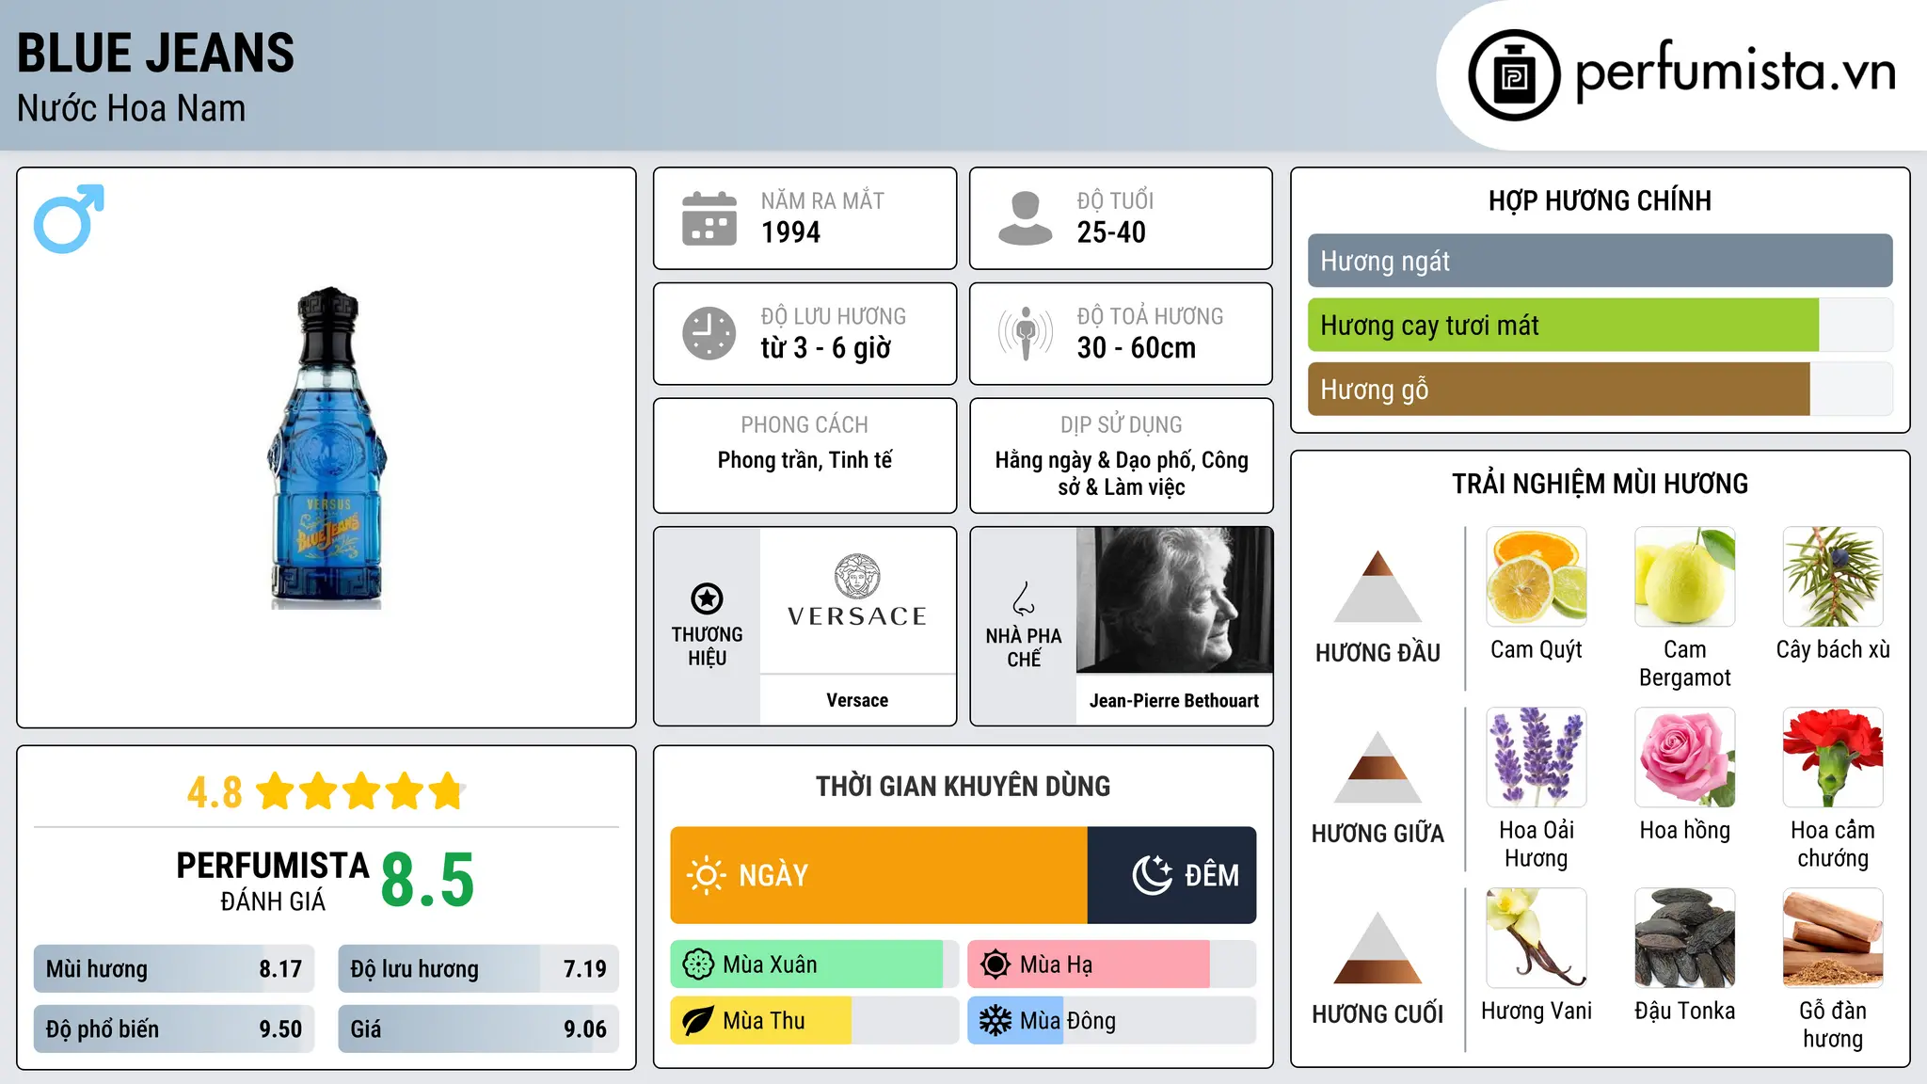Screen dimensions: 1927x1084
Task: Click the clock icon beside Độ lưu hương
Action: pyautogui.click(x=709, y=333)
